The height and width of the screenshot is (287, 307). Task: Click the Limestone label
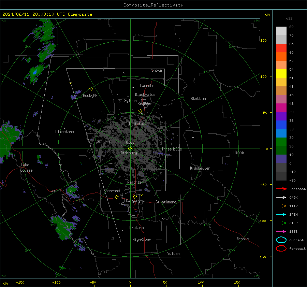pyautogui.click(x=64, y=132)
